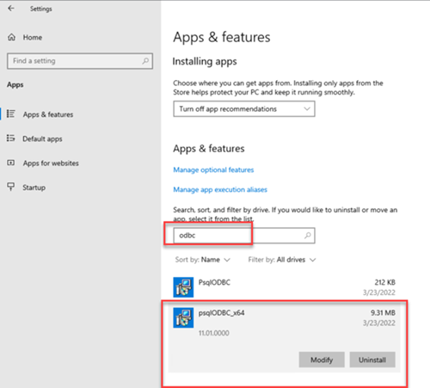This screenshot has width=430, height=388.
Task: Click the Startup sidebar icon
Action: coord(11,187)
